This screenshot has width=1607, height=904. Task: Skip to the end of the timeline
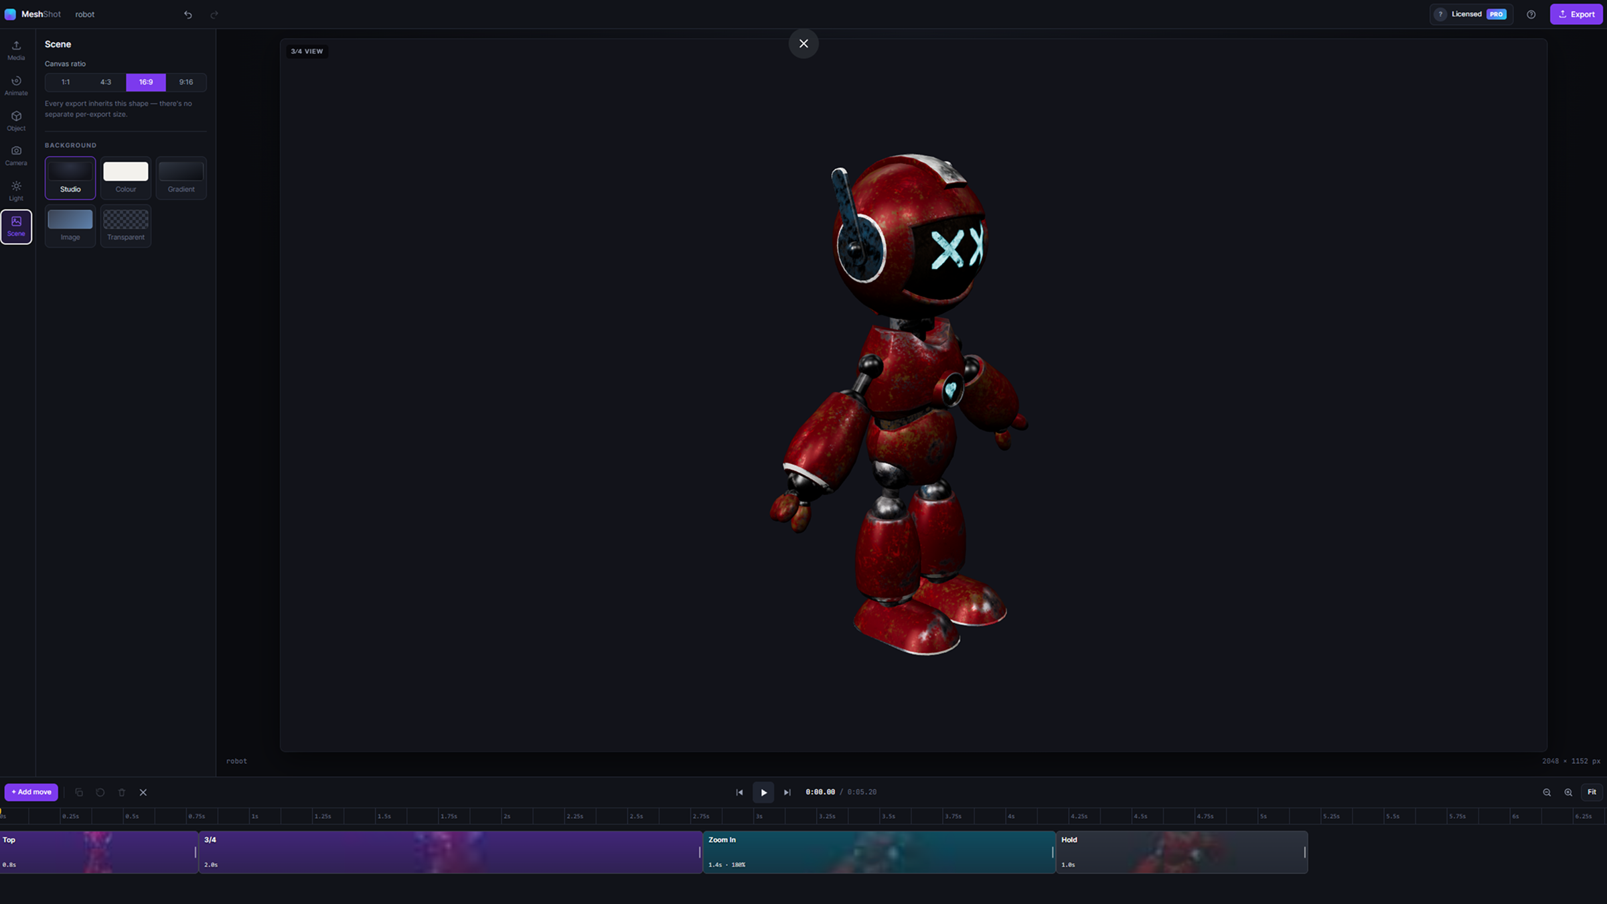pyautogui.click(x=787, y=792)
